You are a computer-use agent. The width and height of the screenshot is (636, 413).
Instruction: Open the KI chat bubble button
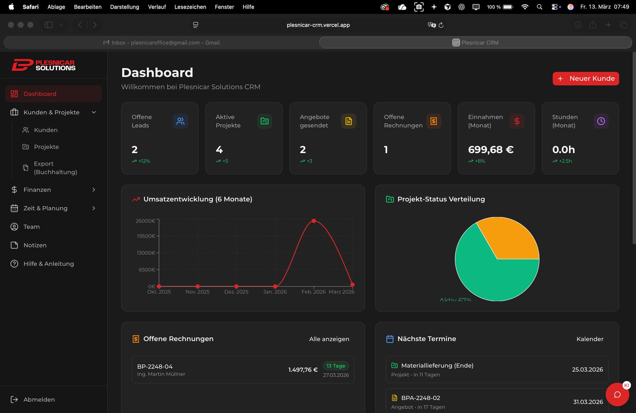[617, 394]
